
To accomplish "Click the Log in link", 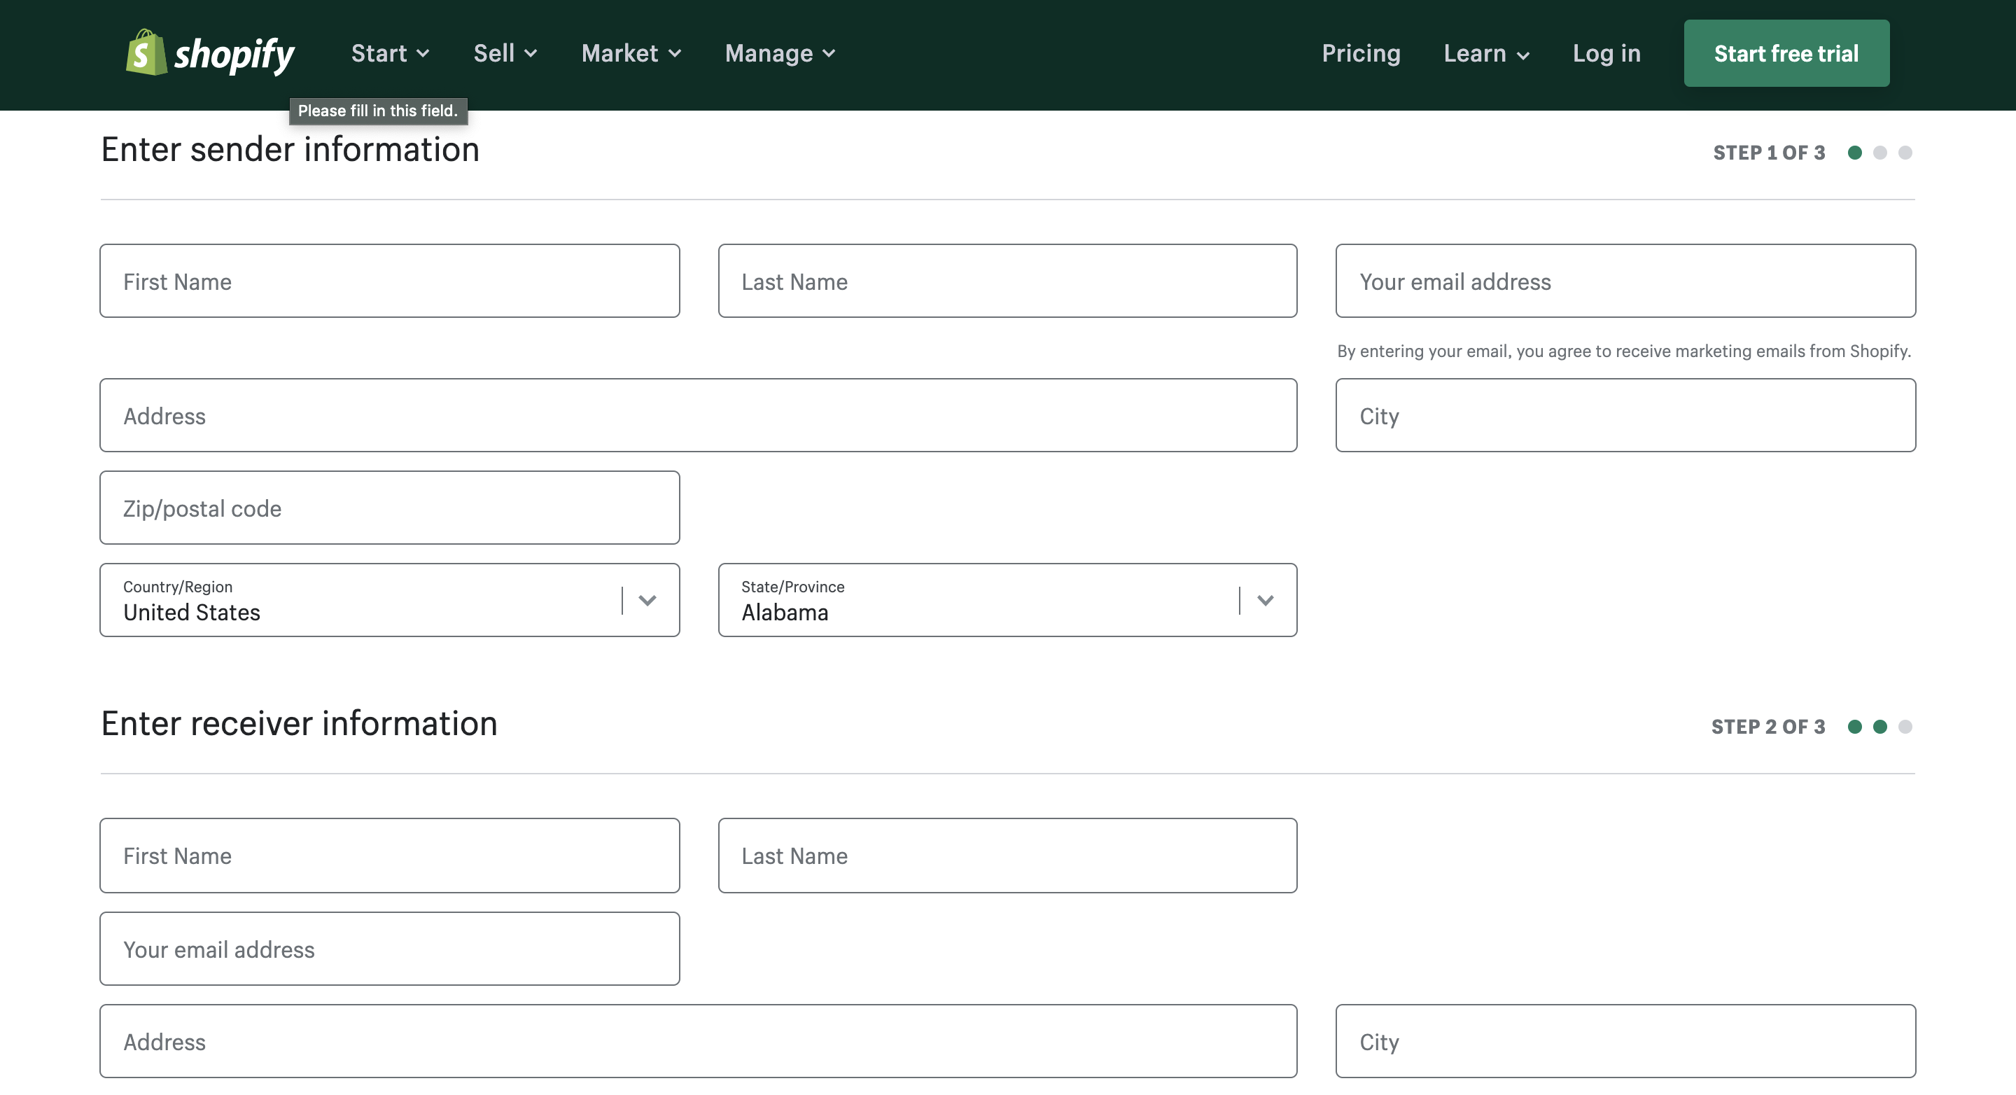I will 1606,53.
